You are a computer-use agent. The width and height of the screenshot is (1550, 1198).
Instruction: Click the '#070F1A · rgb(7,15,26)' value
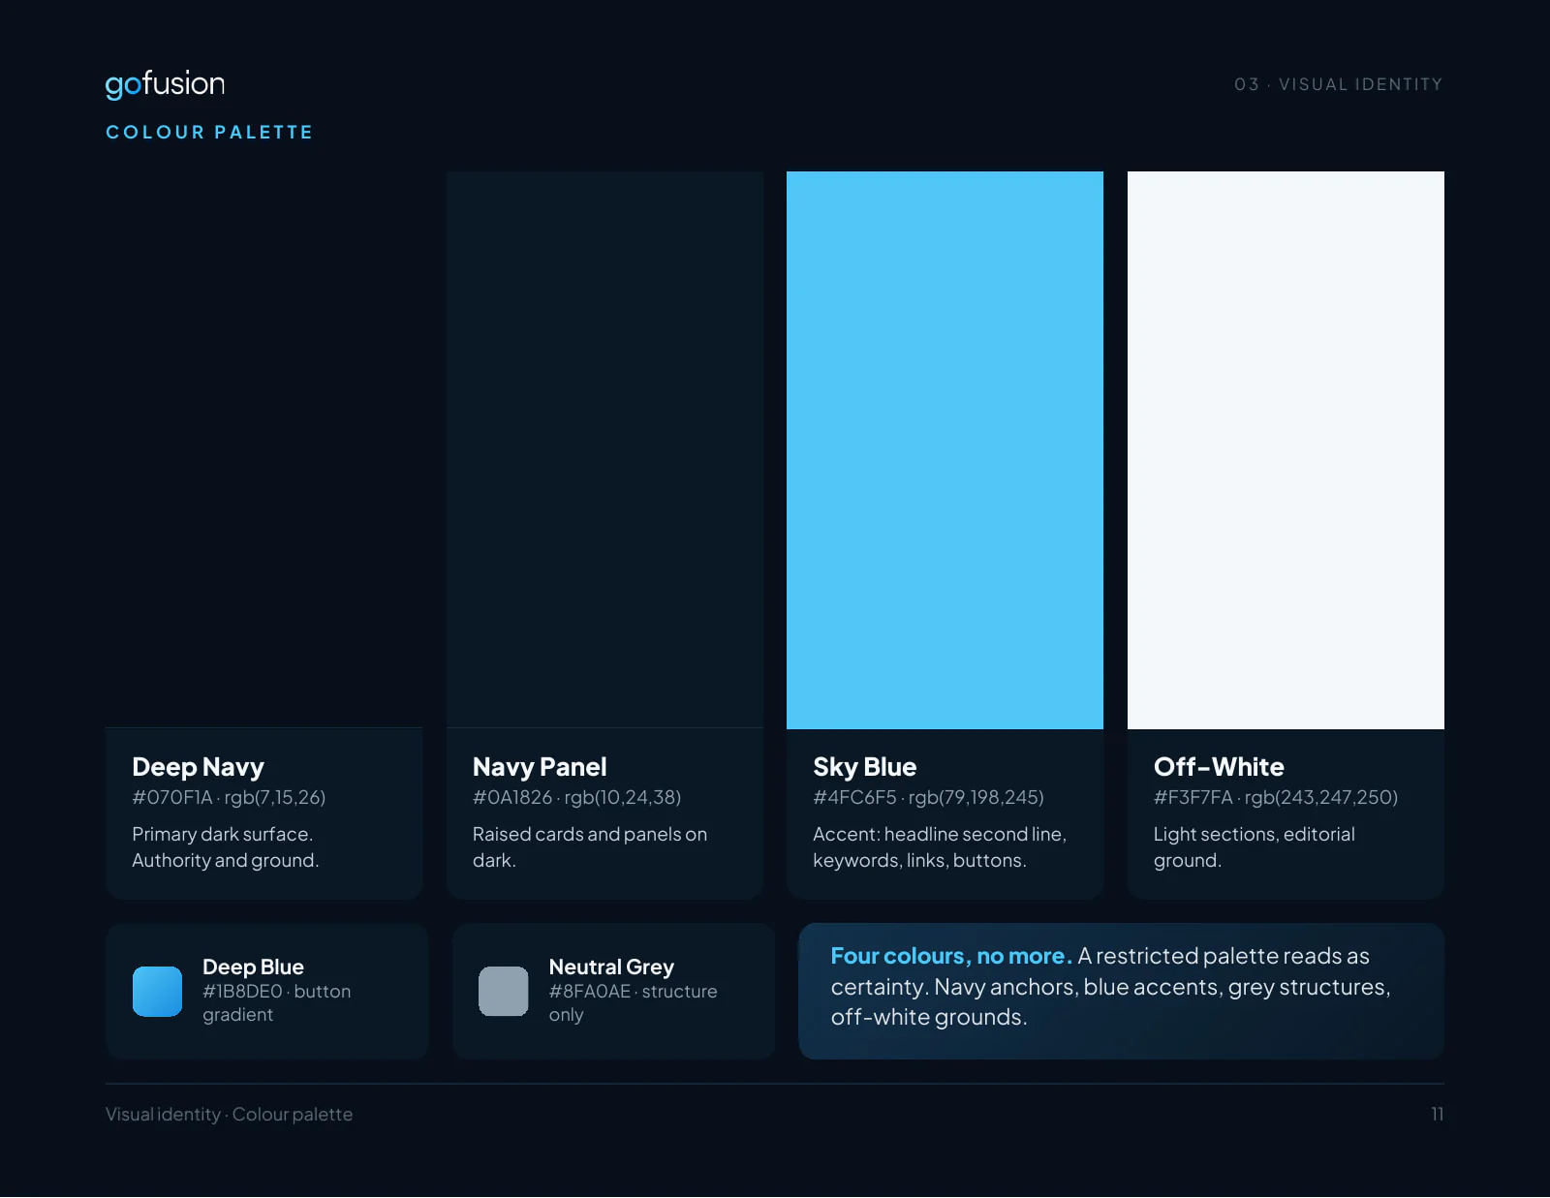coord(229,797)
